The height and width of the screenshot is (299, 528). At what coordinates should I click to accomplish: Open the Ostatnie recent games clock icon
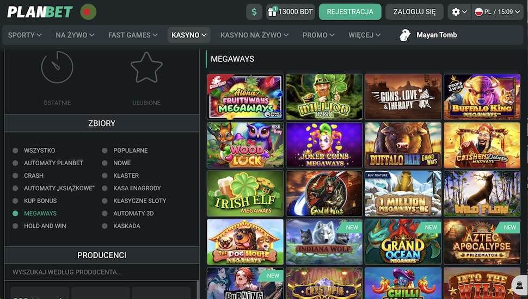[x=57, y=67]
